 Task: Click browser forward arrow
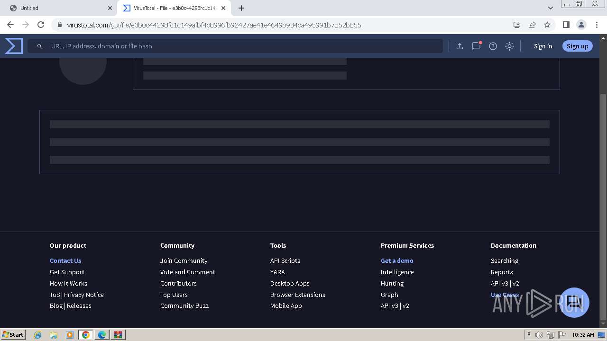26,25
